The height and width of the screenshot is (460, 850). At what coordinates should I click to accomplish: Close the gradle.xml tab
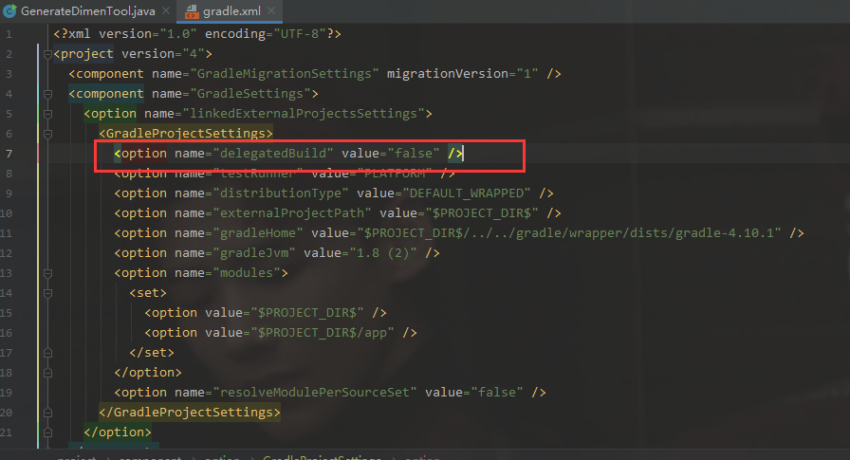point(271,10)
